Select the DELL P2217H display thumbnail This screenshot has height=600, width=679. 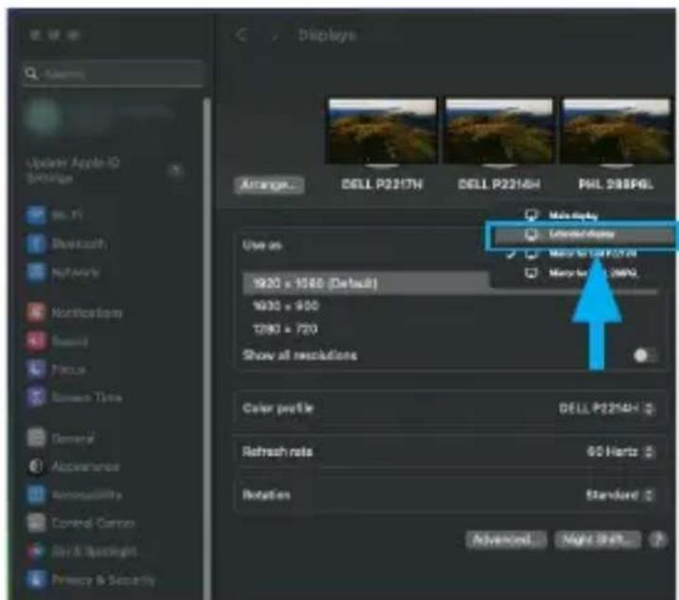click(381, 131)
